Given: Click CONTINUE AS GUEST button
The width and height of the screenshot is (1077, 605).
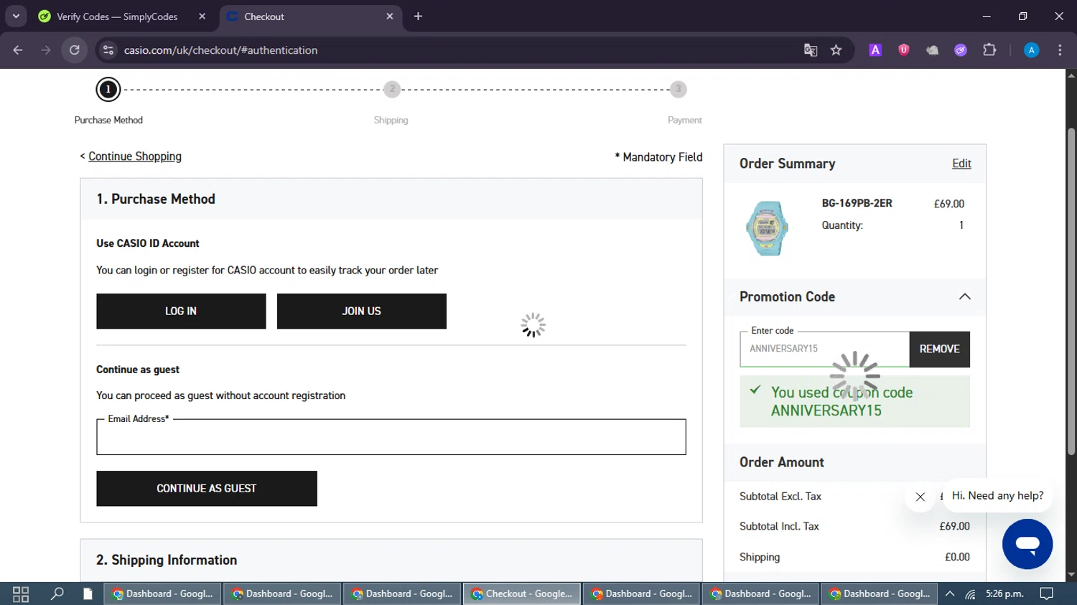Looking at the screenshot, I should coord(207,489).
